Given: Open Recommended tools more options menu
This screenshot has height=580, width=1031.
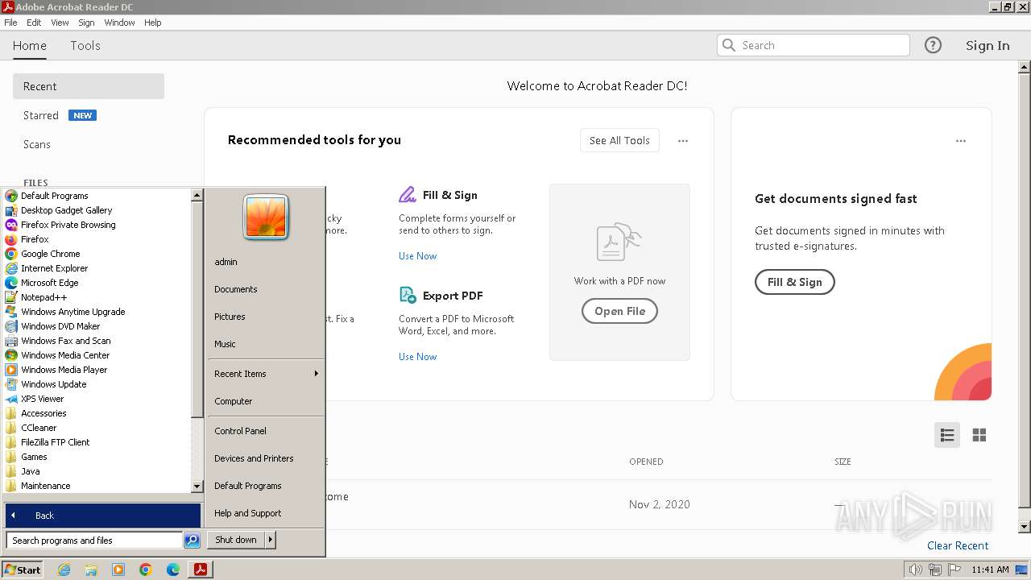Looking at the screenshot, I should (683, 140).
